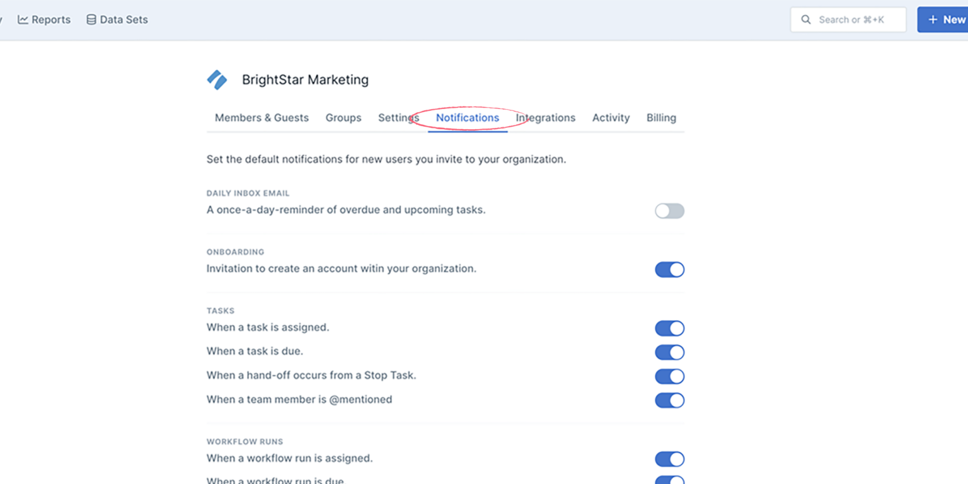The image size is (968, 484).
Task: Switch to the Groups tab
Action: (x=343, y=118)
